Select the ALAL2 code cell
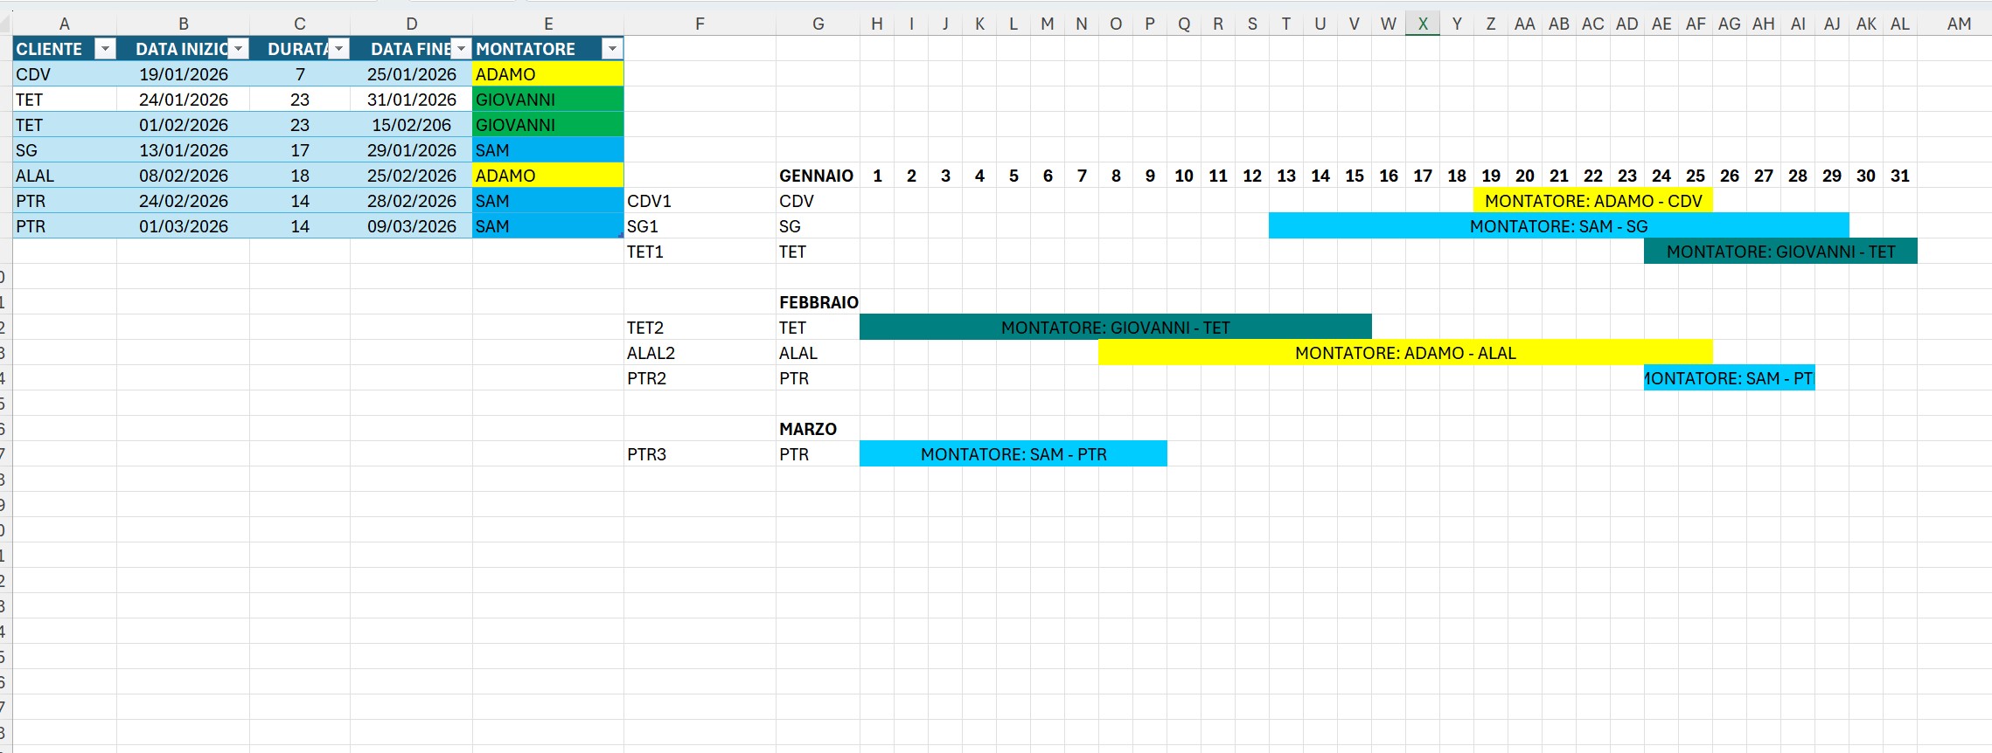 click(x=700, y=353)
